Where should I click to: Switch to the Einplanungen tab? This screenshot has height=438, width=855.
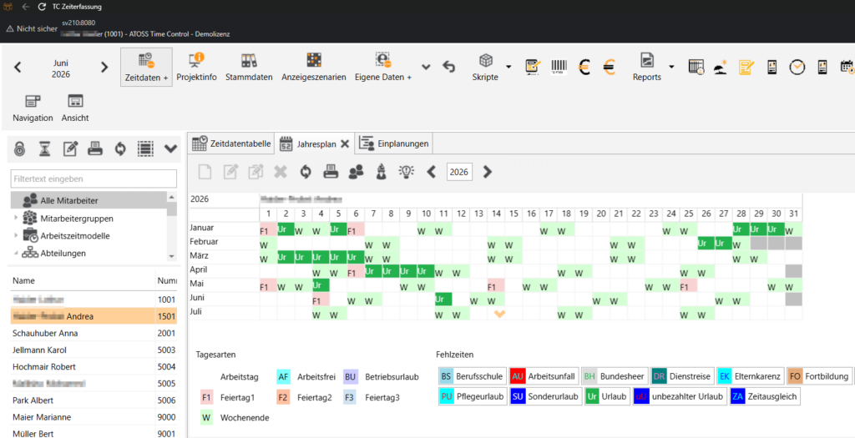pyautogui.click(x=395, y=143)
